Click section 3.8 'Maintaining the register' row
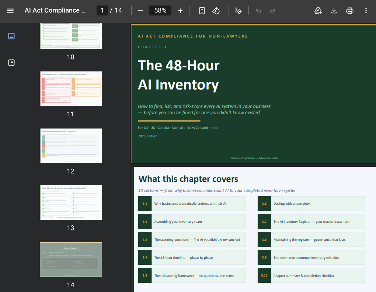The width and height of the screenshot is (376, 292). pyautogui.click(x=311, y=240)
